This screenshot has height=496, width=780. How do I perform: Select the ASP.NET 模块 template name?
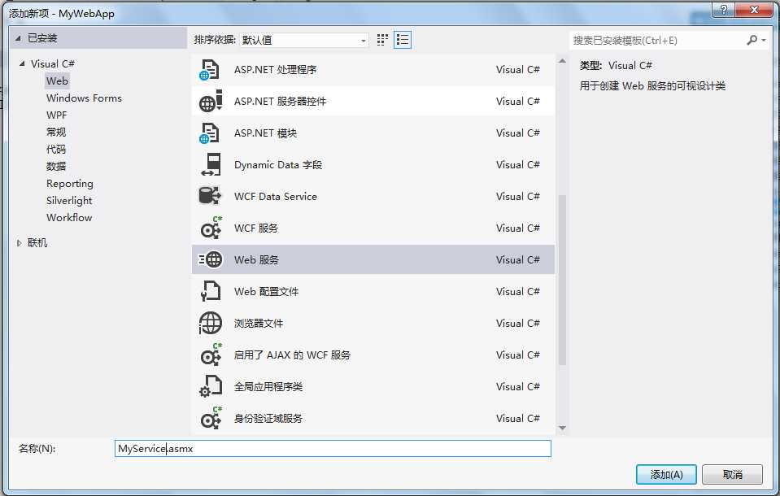266,133
